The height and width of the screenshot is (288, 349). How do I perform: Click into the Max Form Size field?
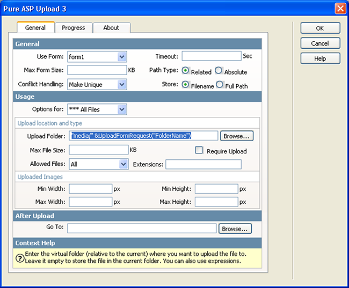(x=97, y=70)
